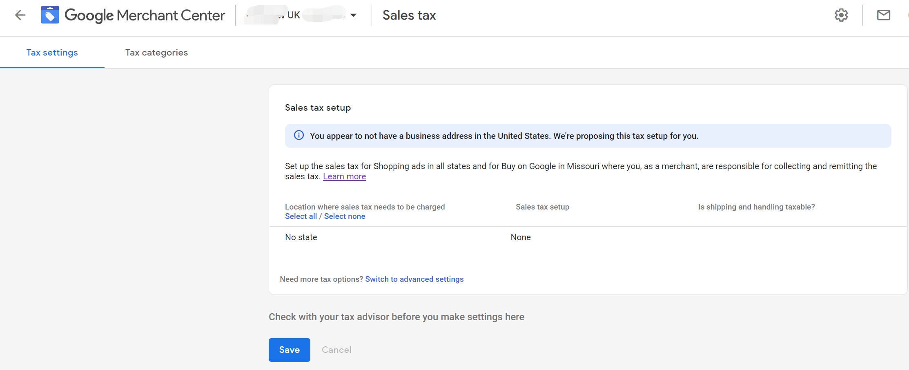Switch to advanced settings
909x370 pixels.
414,279
